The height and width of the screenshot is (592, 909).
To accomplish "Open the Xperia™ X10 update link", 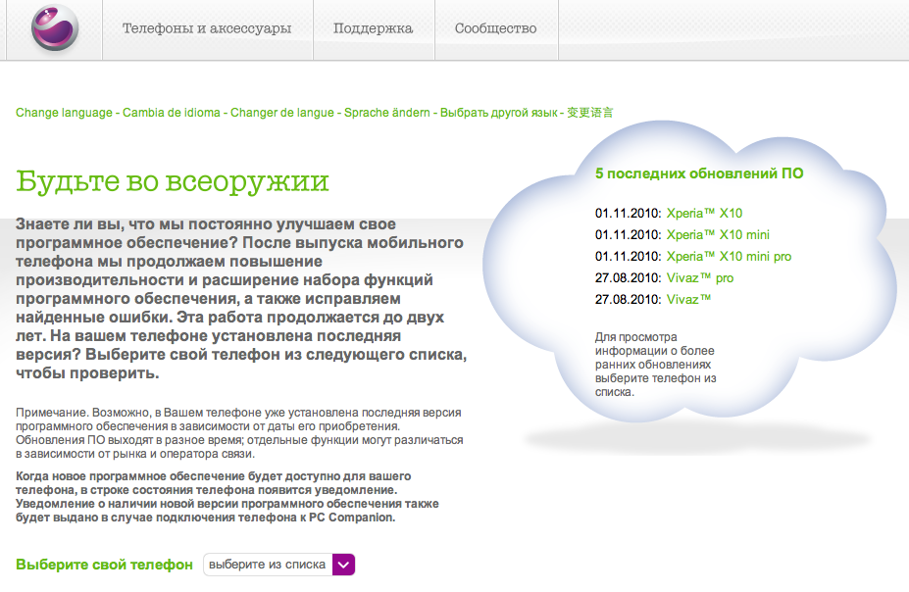I will 704,213.
